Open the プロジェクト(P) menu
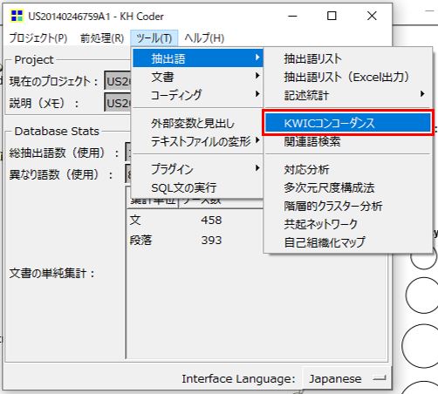Viewport: 438px width, 394px height. pos(38,37)
